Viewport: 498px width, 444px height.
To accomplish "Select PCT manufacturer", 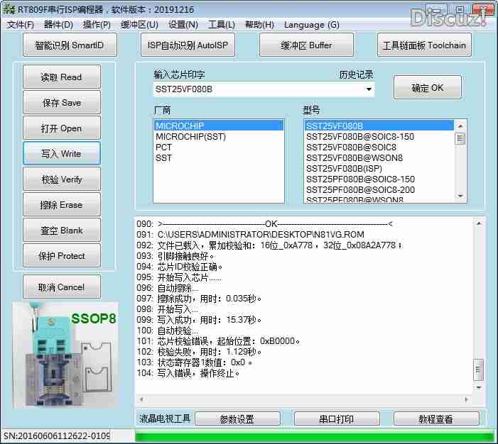I will click(219, 147).
